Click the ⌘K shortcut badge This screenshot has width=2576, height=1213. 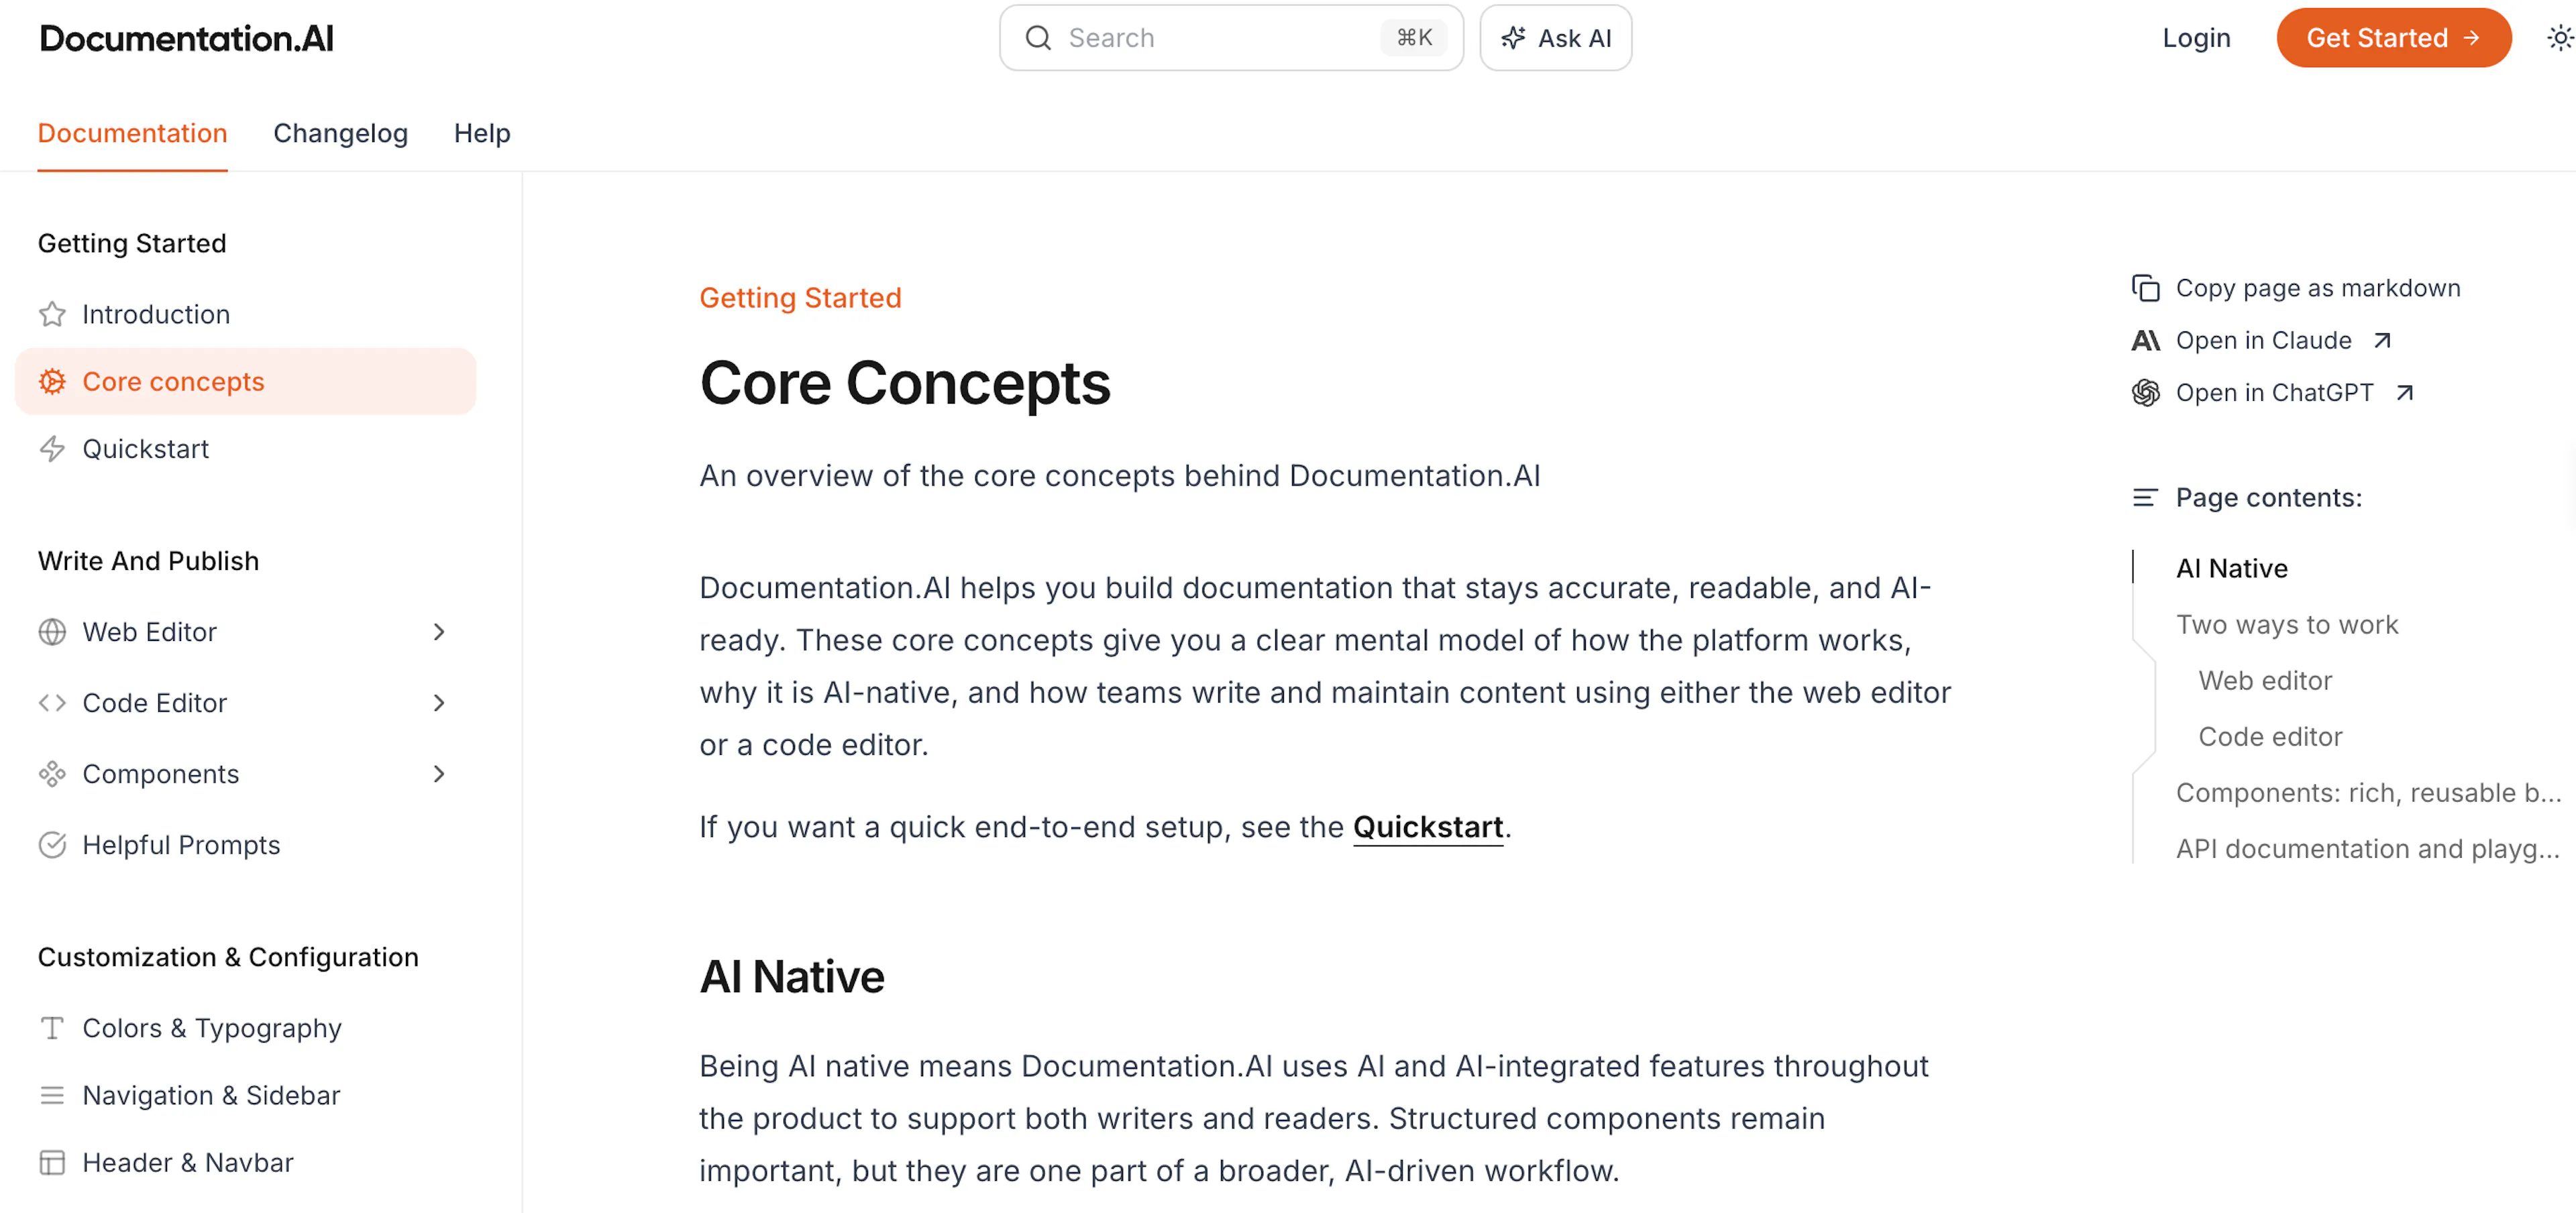click(x=1413, y=38)
